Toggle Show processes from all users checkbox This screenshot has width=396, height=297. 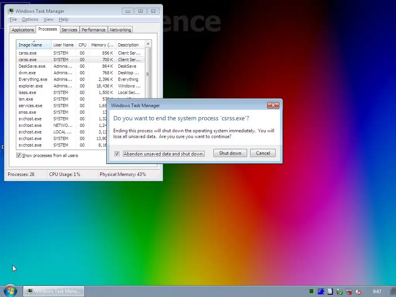19,155
